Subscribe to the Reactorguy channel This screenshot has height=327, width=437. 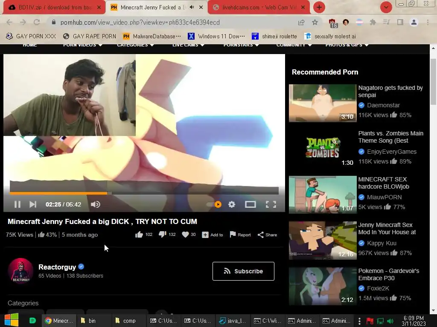coord(243,271)
